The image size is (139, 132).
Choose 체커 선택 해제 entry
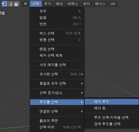(x=57, y=56)
